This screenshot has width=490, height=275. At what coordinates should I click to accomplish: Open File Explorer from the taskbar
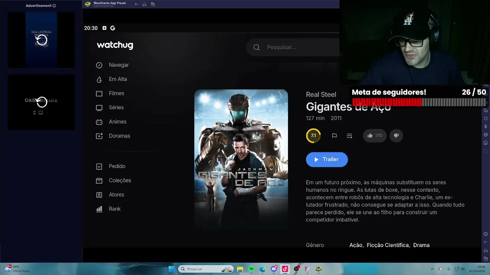tap(240, 269)
